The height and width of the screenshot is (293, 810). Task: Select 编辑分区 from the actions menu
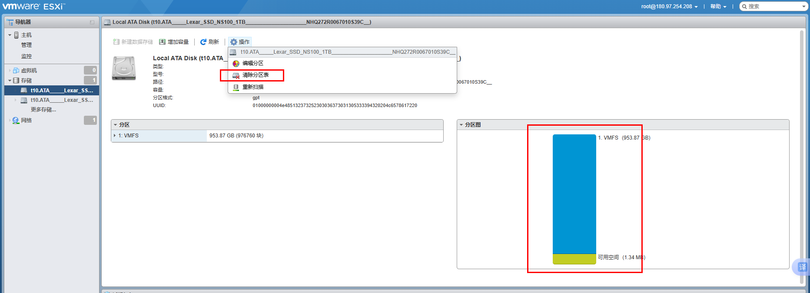coord(252,63)
